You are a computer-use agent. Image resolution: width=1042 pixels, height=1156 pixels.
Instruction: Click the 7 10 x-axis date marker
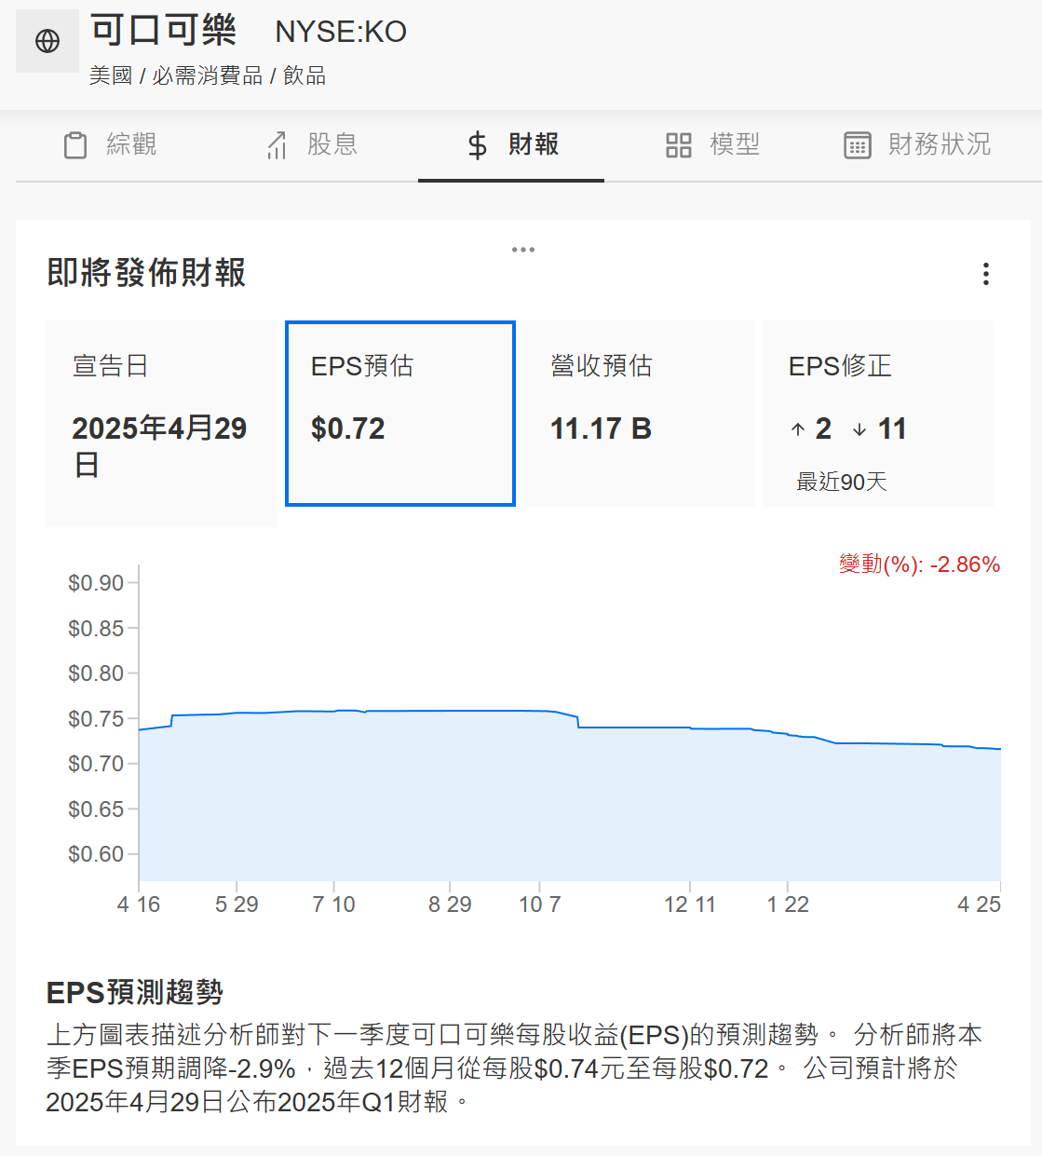pos(333,904)
